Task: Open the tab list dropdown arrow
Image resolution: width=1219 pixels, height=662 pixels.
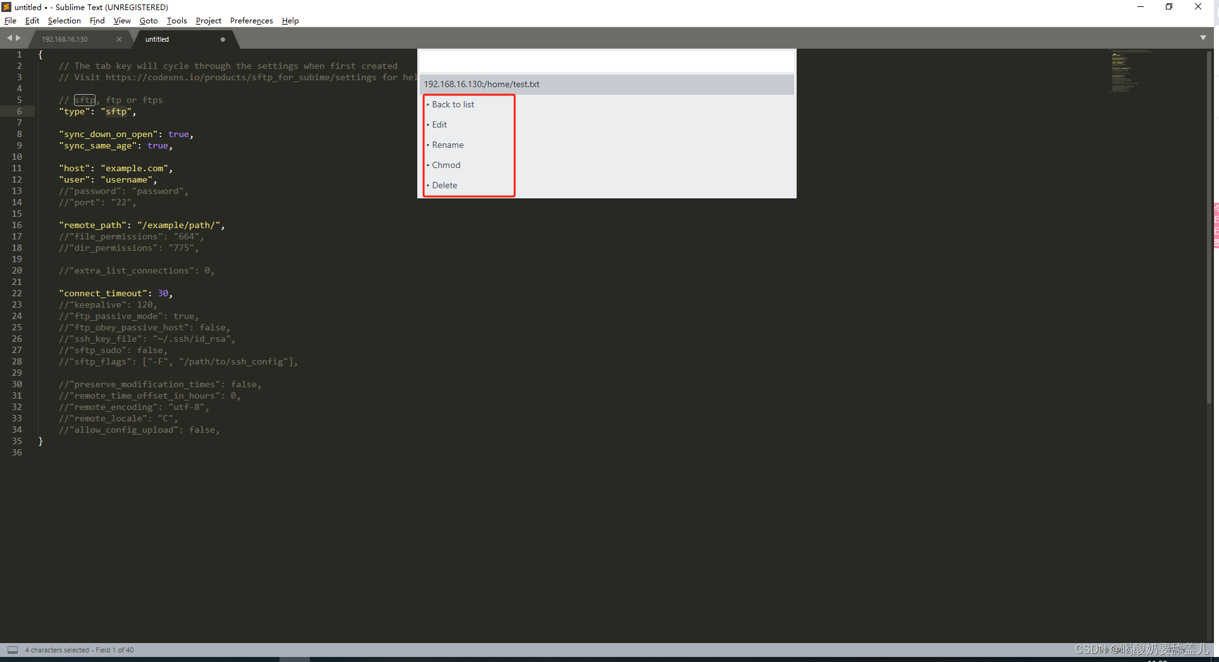Action: [1203, 38]
